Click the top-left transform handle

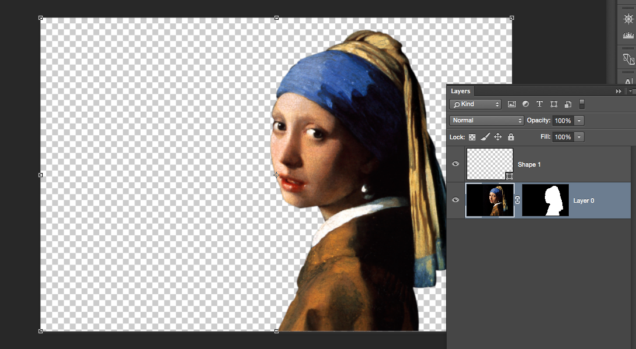click(40, 18)
